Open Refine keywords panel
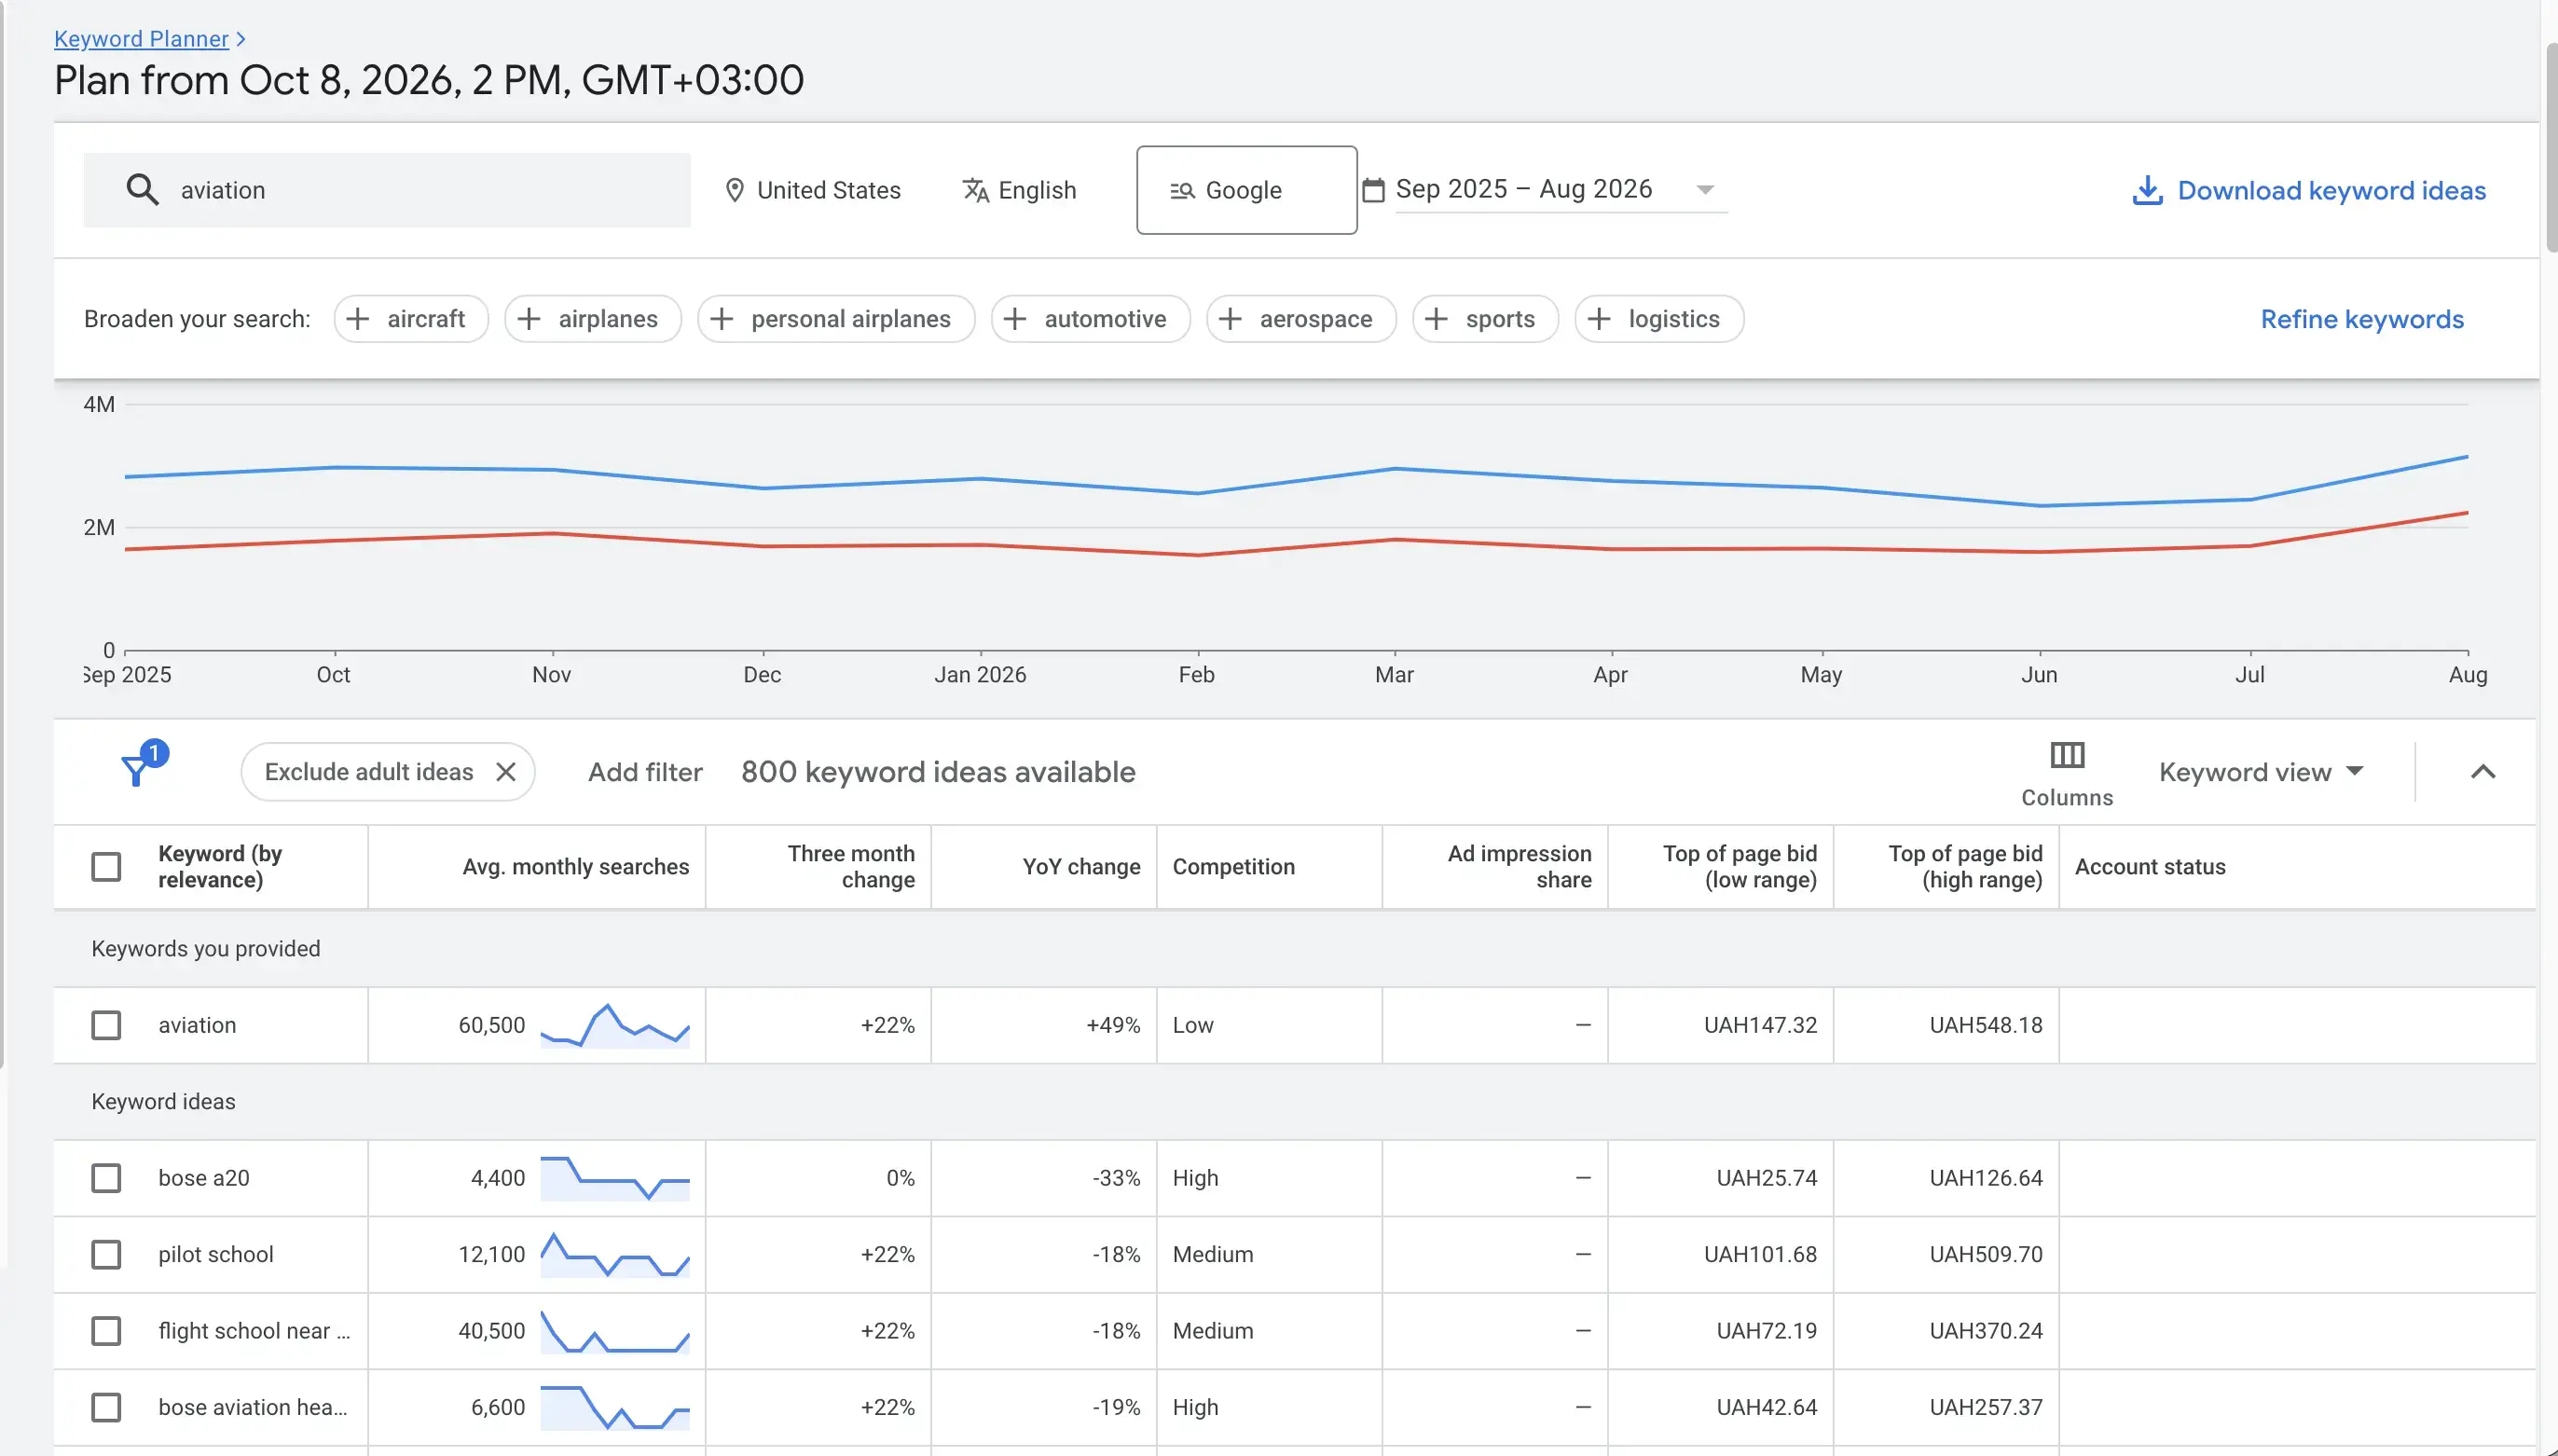Screen dimensions: 2558x1456 pyautogui.click(x=2362, y=319)
